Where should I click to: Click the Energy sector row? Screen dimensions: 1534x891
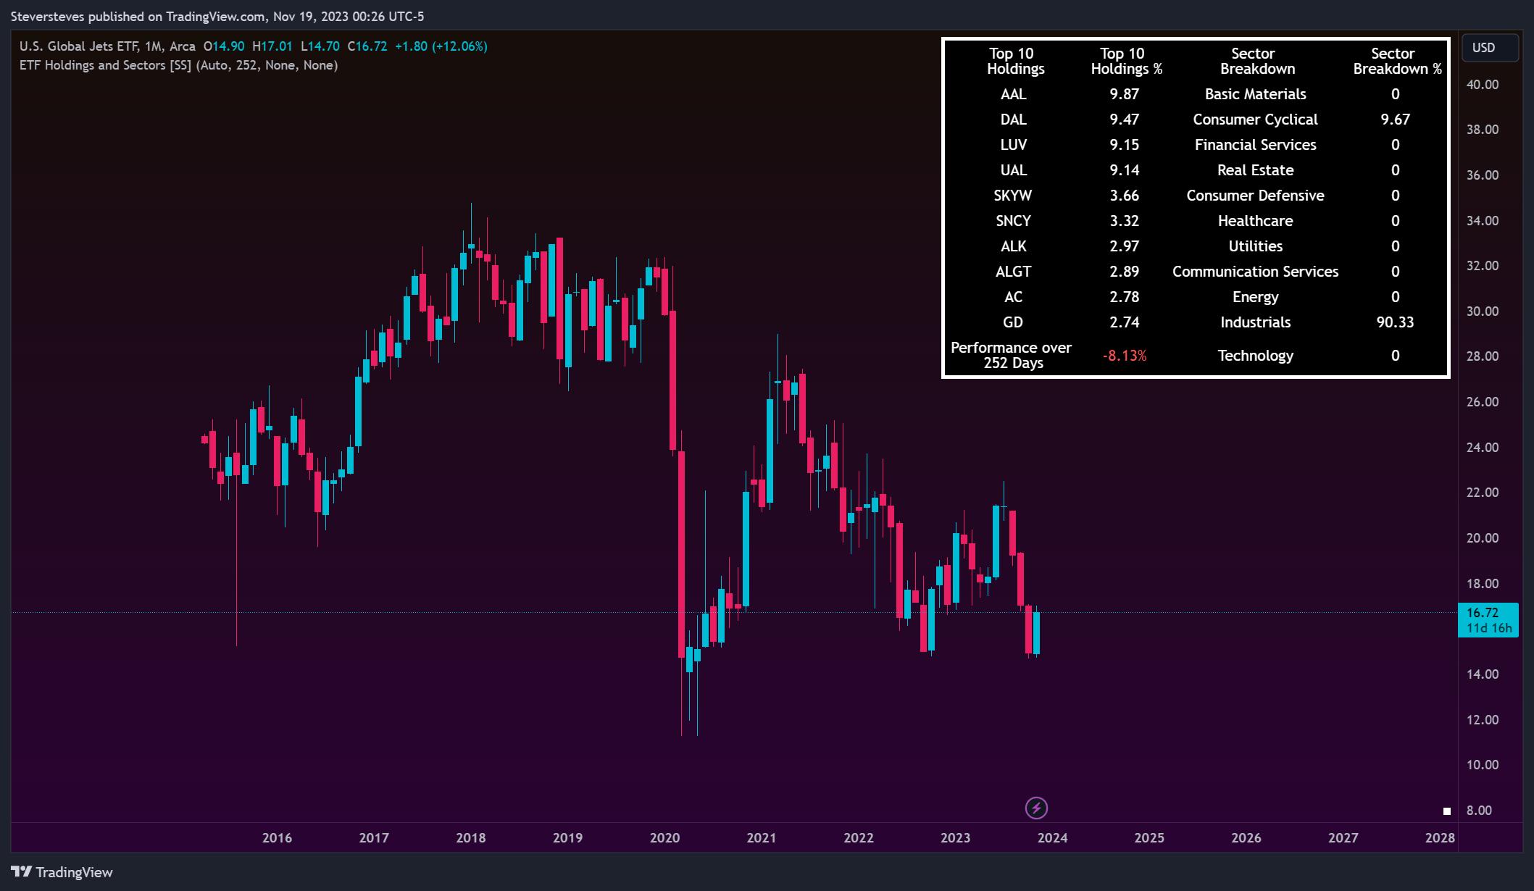1255,297
